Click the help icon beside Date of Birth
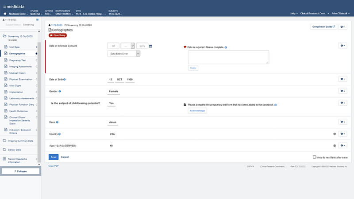354x199 pixels. click(65, 79)
